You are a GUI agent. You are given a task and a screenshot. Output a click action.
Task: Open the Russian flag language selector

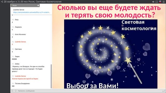point(160,2)
